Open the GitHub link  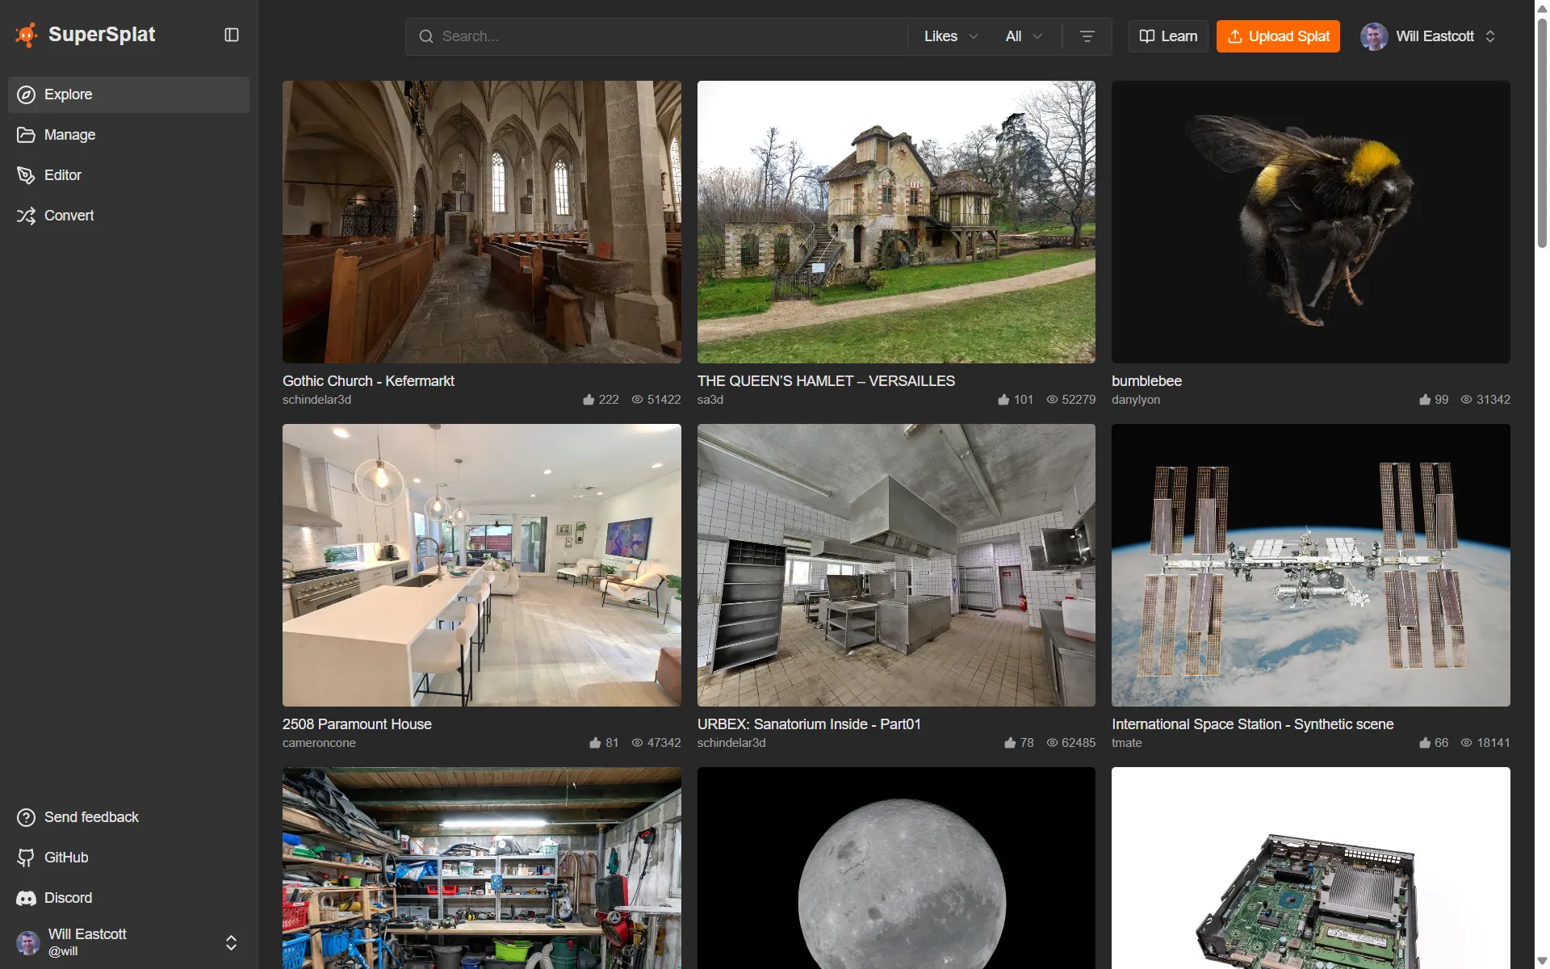129,858
